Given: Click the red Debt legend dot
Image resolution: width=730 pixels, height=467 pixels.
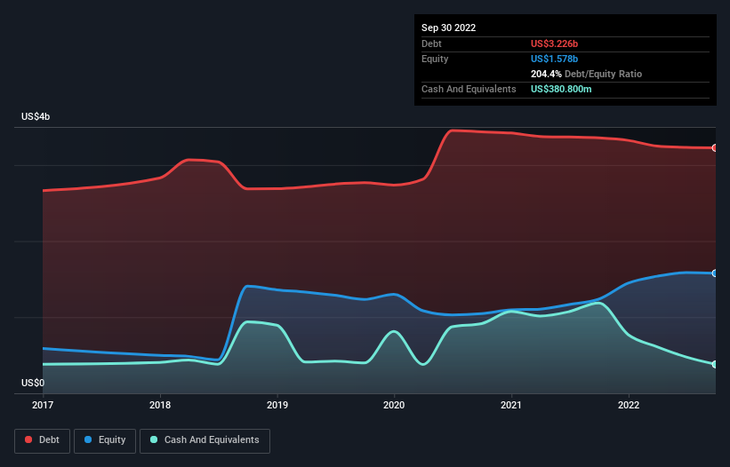Looking at the screenshot, I should [x=28, y=439].
